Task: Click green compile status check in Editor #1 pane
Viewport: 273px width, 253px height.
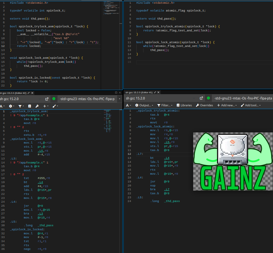Action: 208,98
